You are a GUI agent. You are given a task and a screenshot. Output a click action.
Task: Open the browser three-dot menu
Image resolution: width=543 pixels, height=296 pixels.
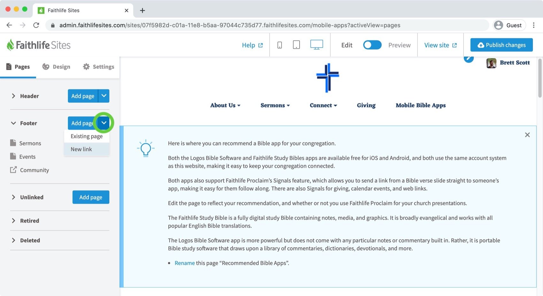click(x=534, y=25)
